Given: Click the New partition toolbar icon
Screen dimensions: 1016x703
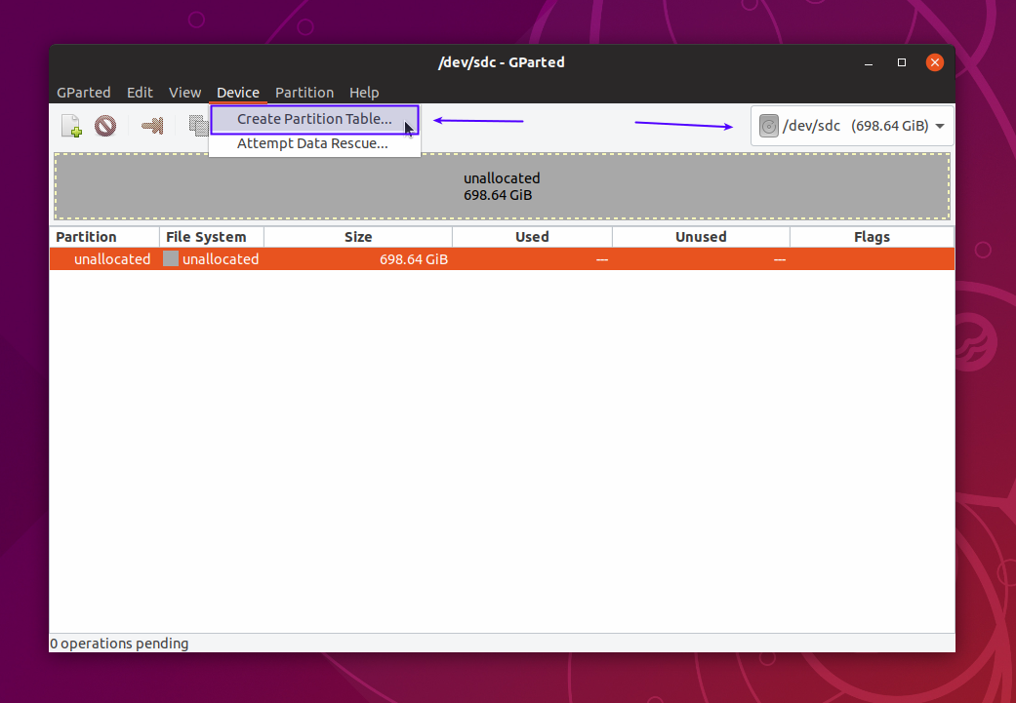Looking at the screenshot, I should click(x=71, y=126).
